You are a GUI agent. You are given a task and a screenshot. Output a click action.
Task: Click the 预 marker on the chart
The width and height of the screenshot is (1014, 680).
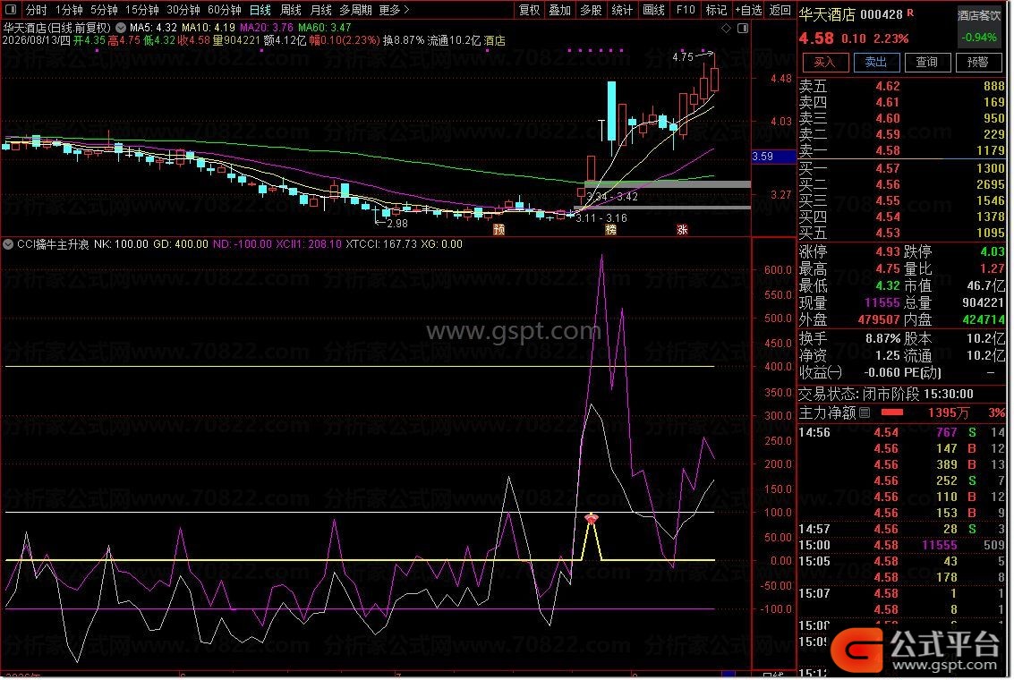[498, 229]
